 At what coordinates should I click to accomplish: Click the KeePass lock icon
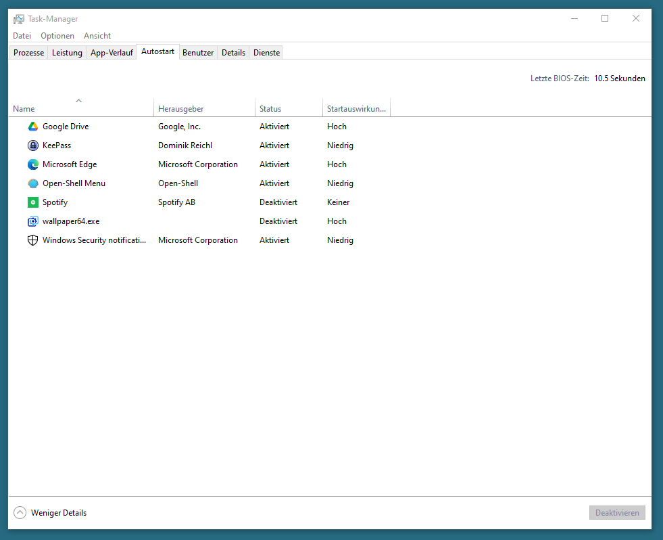tap(33, 145)
